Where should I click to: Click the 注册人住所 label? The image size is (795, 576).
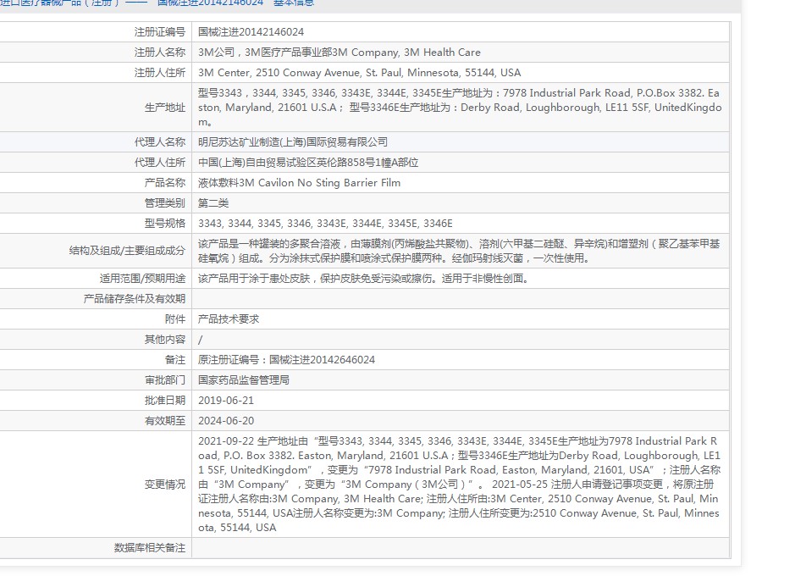(x=160, y=73)
